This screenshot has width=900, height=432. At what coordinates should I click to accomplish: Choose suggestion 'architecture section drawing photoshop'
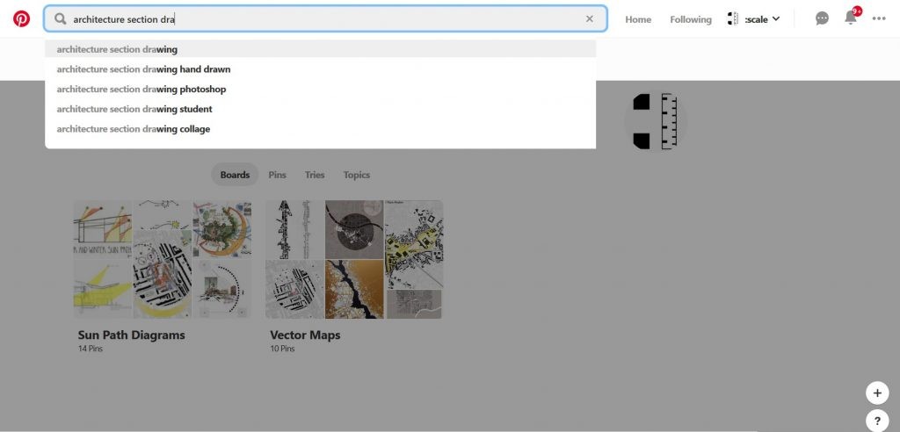320,90
